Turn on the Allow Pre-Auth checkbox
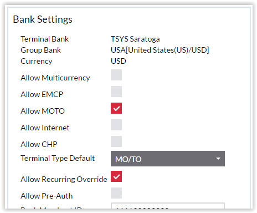This screenshot has width=257, height=213. [116, 193]
